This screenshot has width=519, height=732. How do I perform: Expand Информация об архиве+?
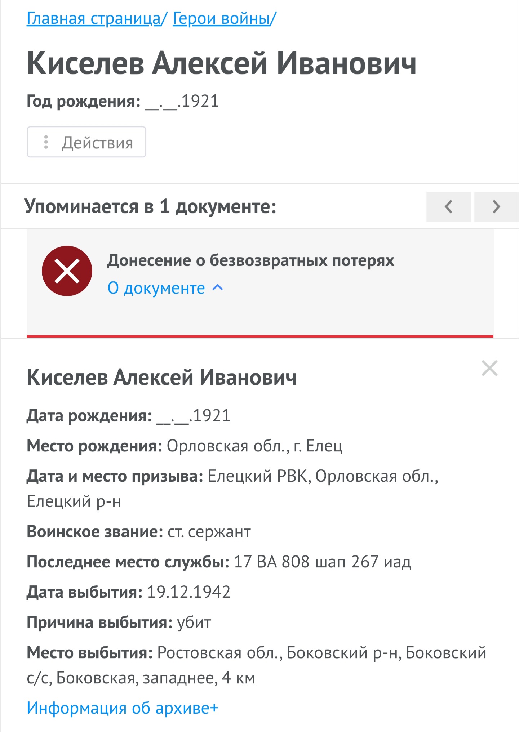tap(123, 708)
